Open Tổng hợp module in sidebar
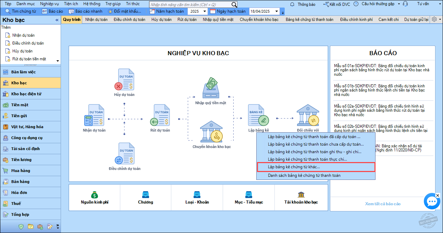Image resolution: width=443 pixels, height=233 pixels. pyautogui.click(x=30, y=214)
